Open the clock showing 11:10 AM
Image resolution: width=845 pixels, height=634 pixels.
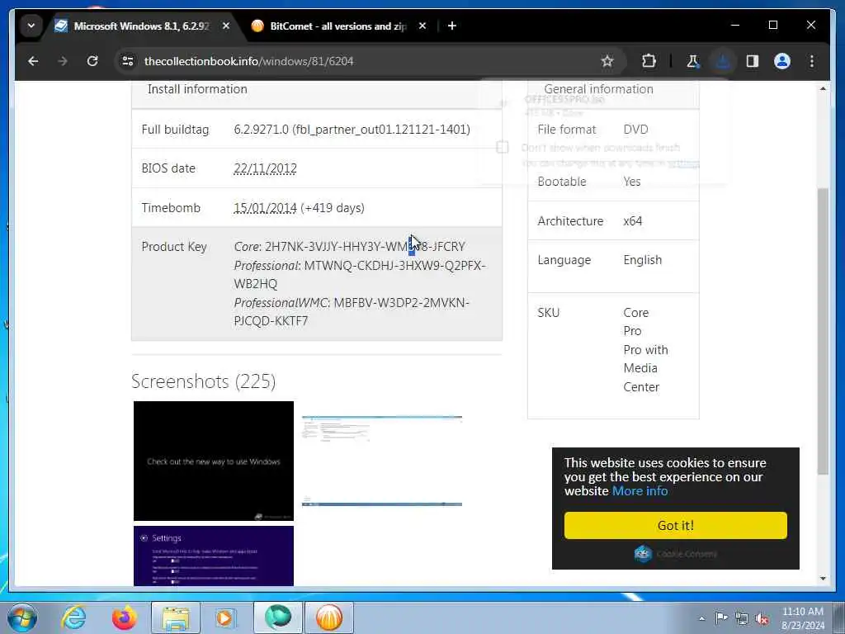[x=802, y=617]
